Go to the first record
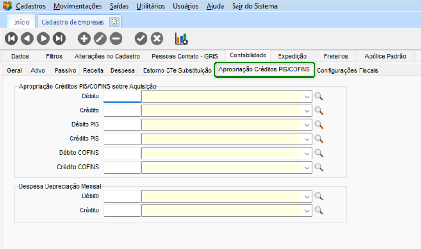The height and width of the screenshot is (249, 421). [x=11, y=39]
